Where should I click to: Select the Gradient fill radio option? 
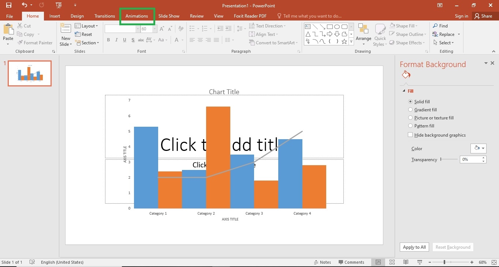(x=410, y=110)
